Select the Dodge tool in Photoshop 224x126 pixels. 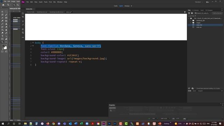[x=2, y=33]
